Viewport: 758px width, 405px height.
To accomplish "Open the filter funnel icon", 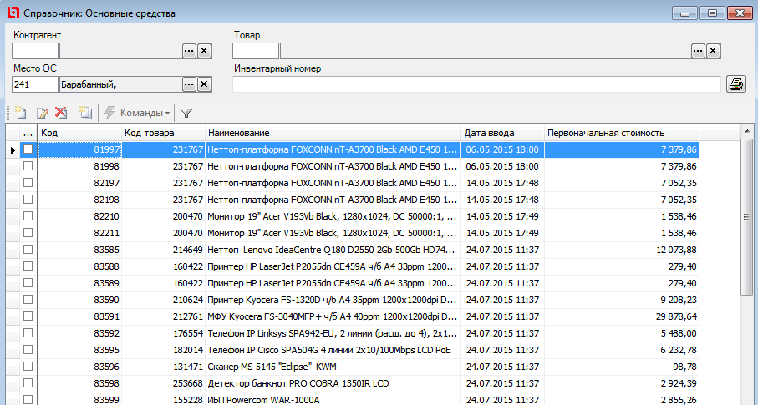I will (186, 113).
